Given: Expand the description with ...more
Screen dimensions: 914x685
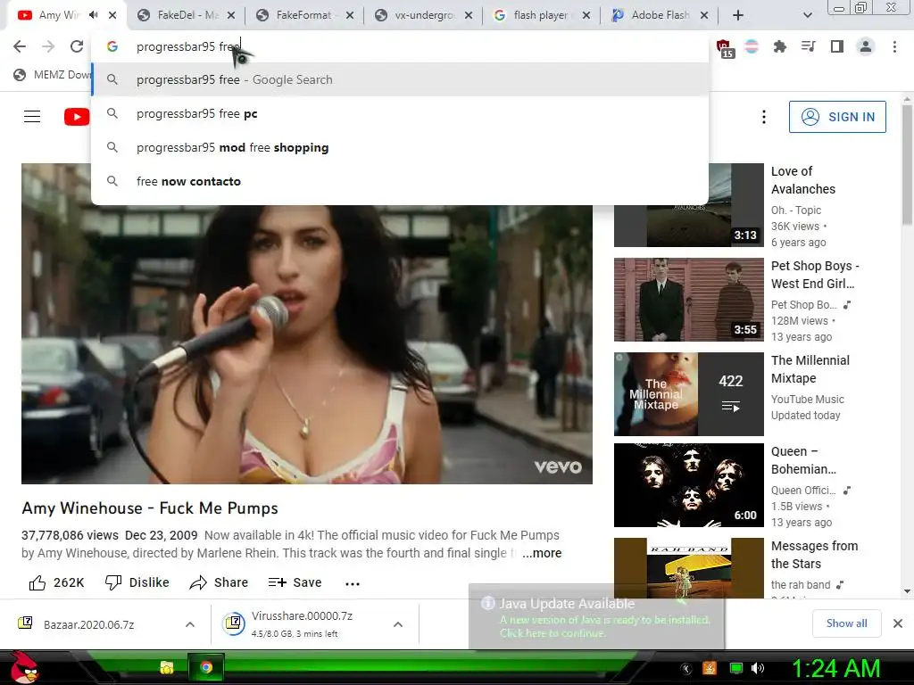Looking at the screenshot, I should pos(542,553).
